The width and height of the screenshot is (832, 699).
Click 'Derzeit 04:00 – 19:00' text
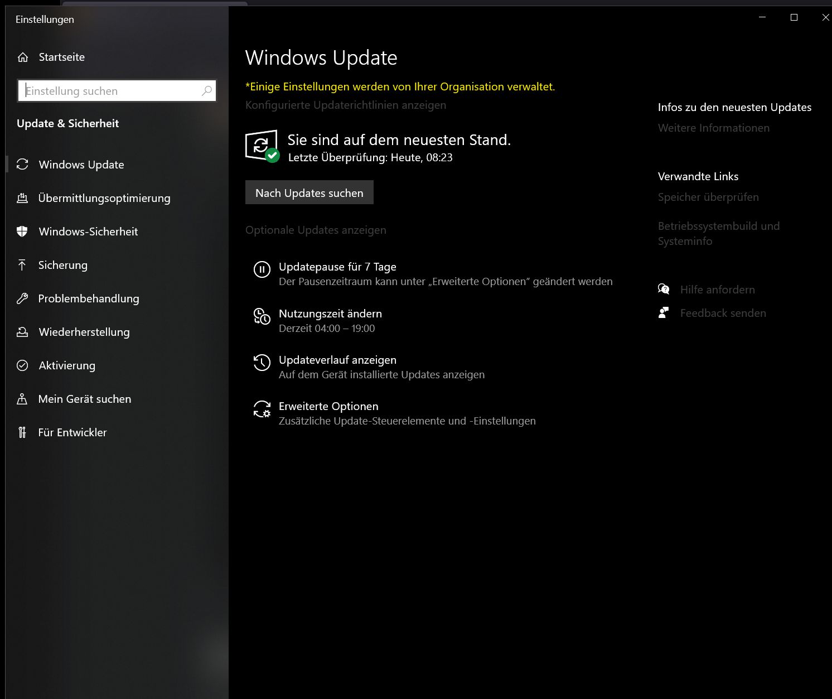click(327, 328)
